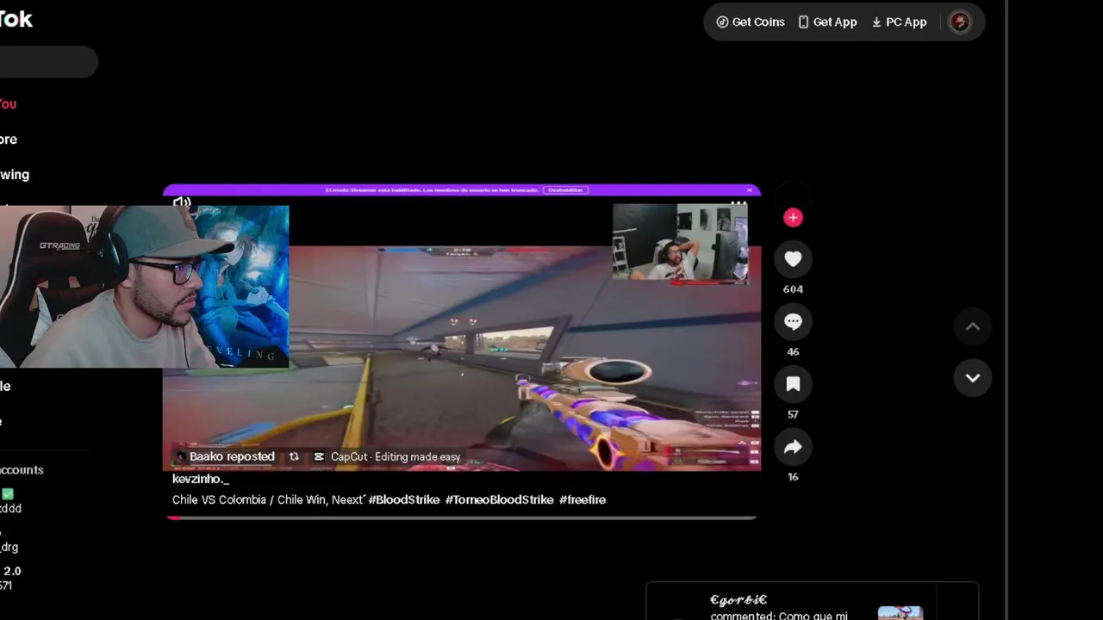
Task: Open the #TorneoBloodStrike hashtag
Action: (499, 499)
